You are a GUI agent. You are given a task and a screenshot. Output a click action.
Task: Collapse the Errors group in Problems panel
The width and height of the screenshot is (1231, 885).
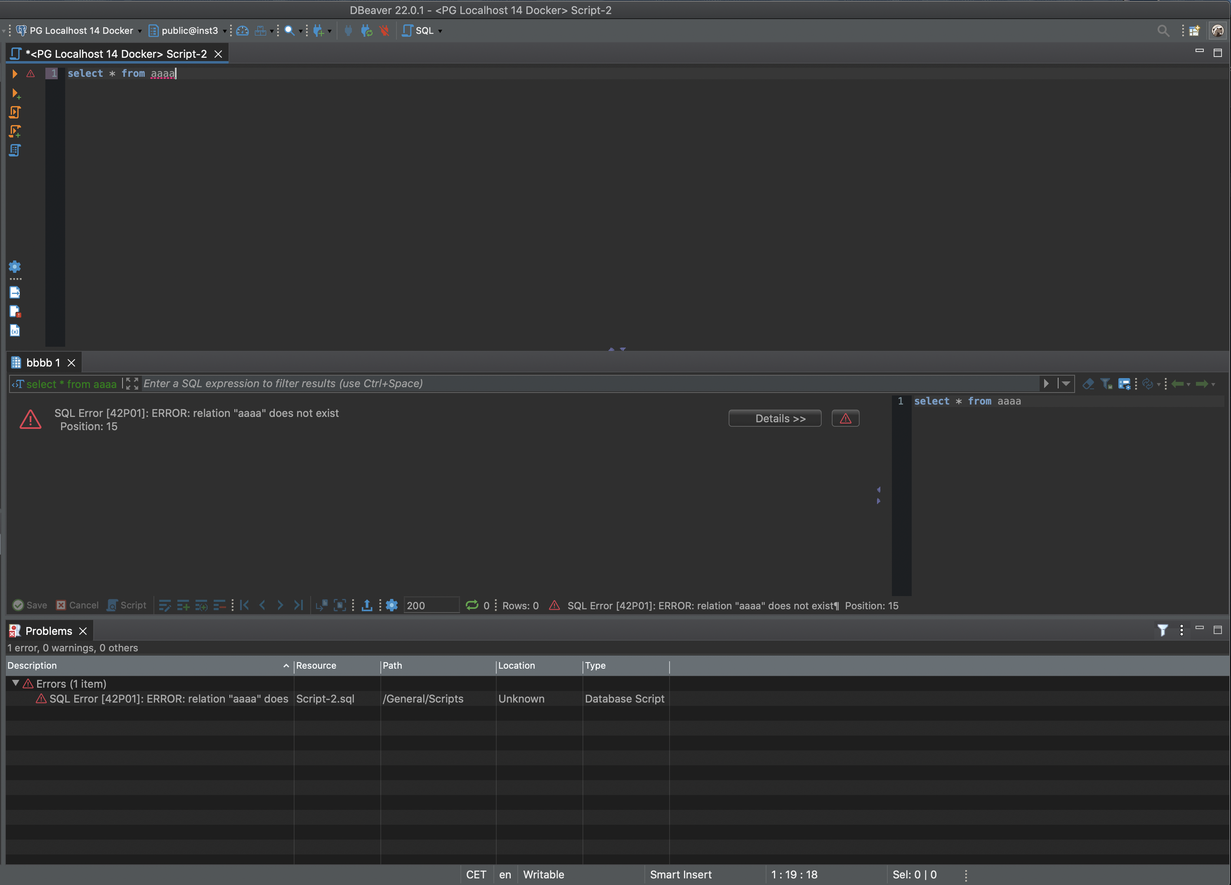(15, 684)
